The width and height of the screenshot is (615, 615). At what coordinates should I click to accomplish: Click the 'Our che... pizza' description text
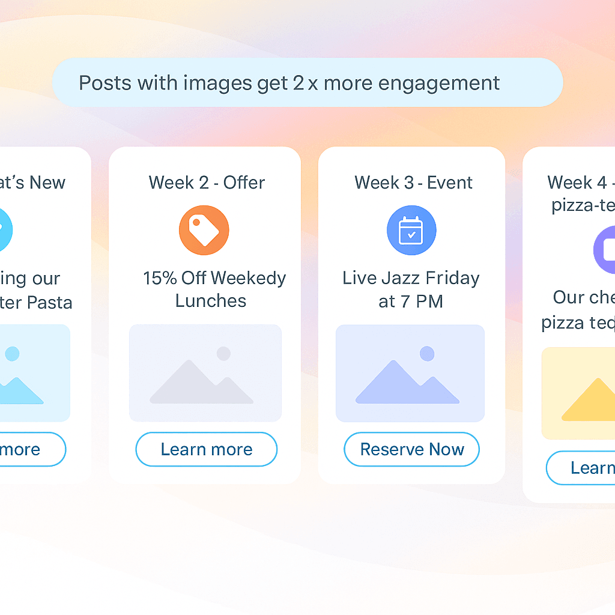click(x=578, y=310)
